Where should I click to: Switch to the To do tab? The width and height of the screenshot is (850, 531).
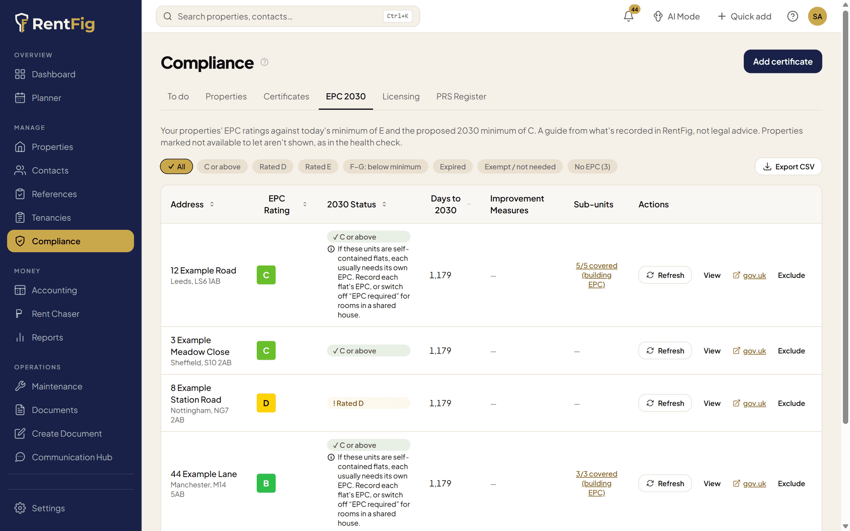pyautogui.click(x=178, y=96)
